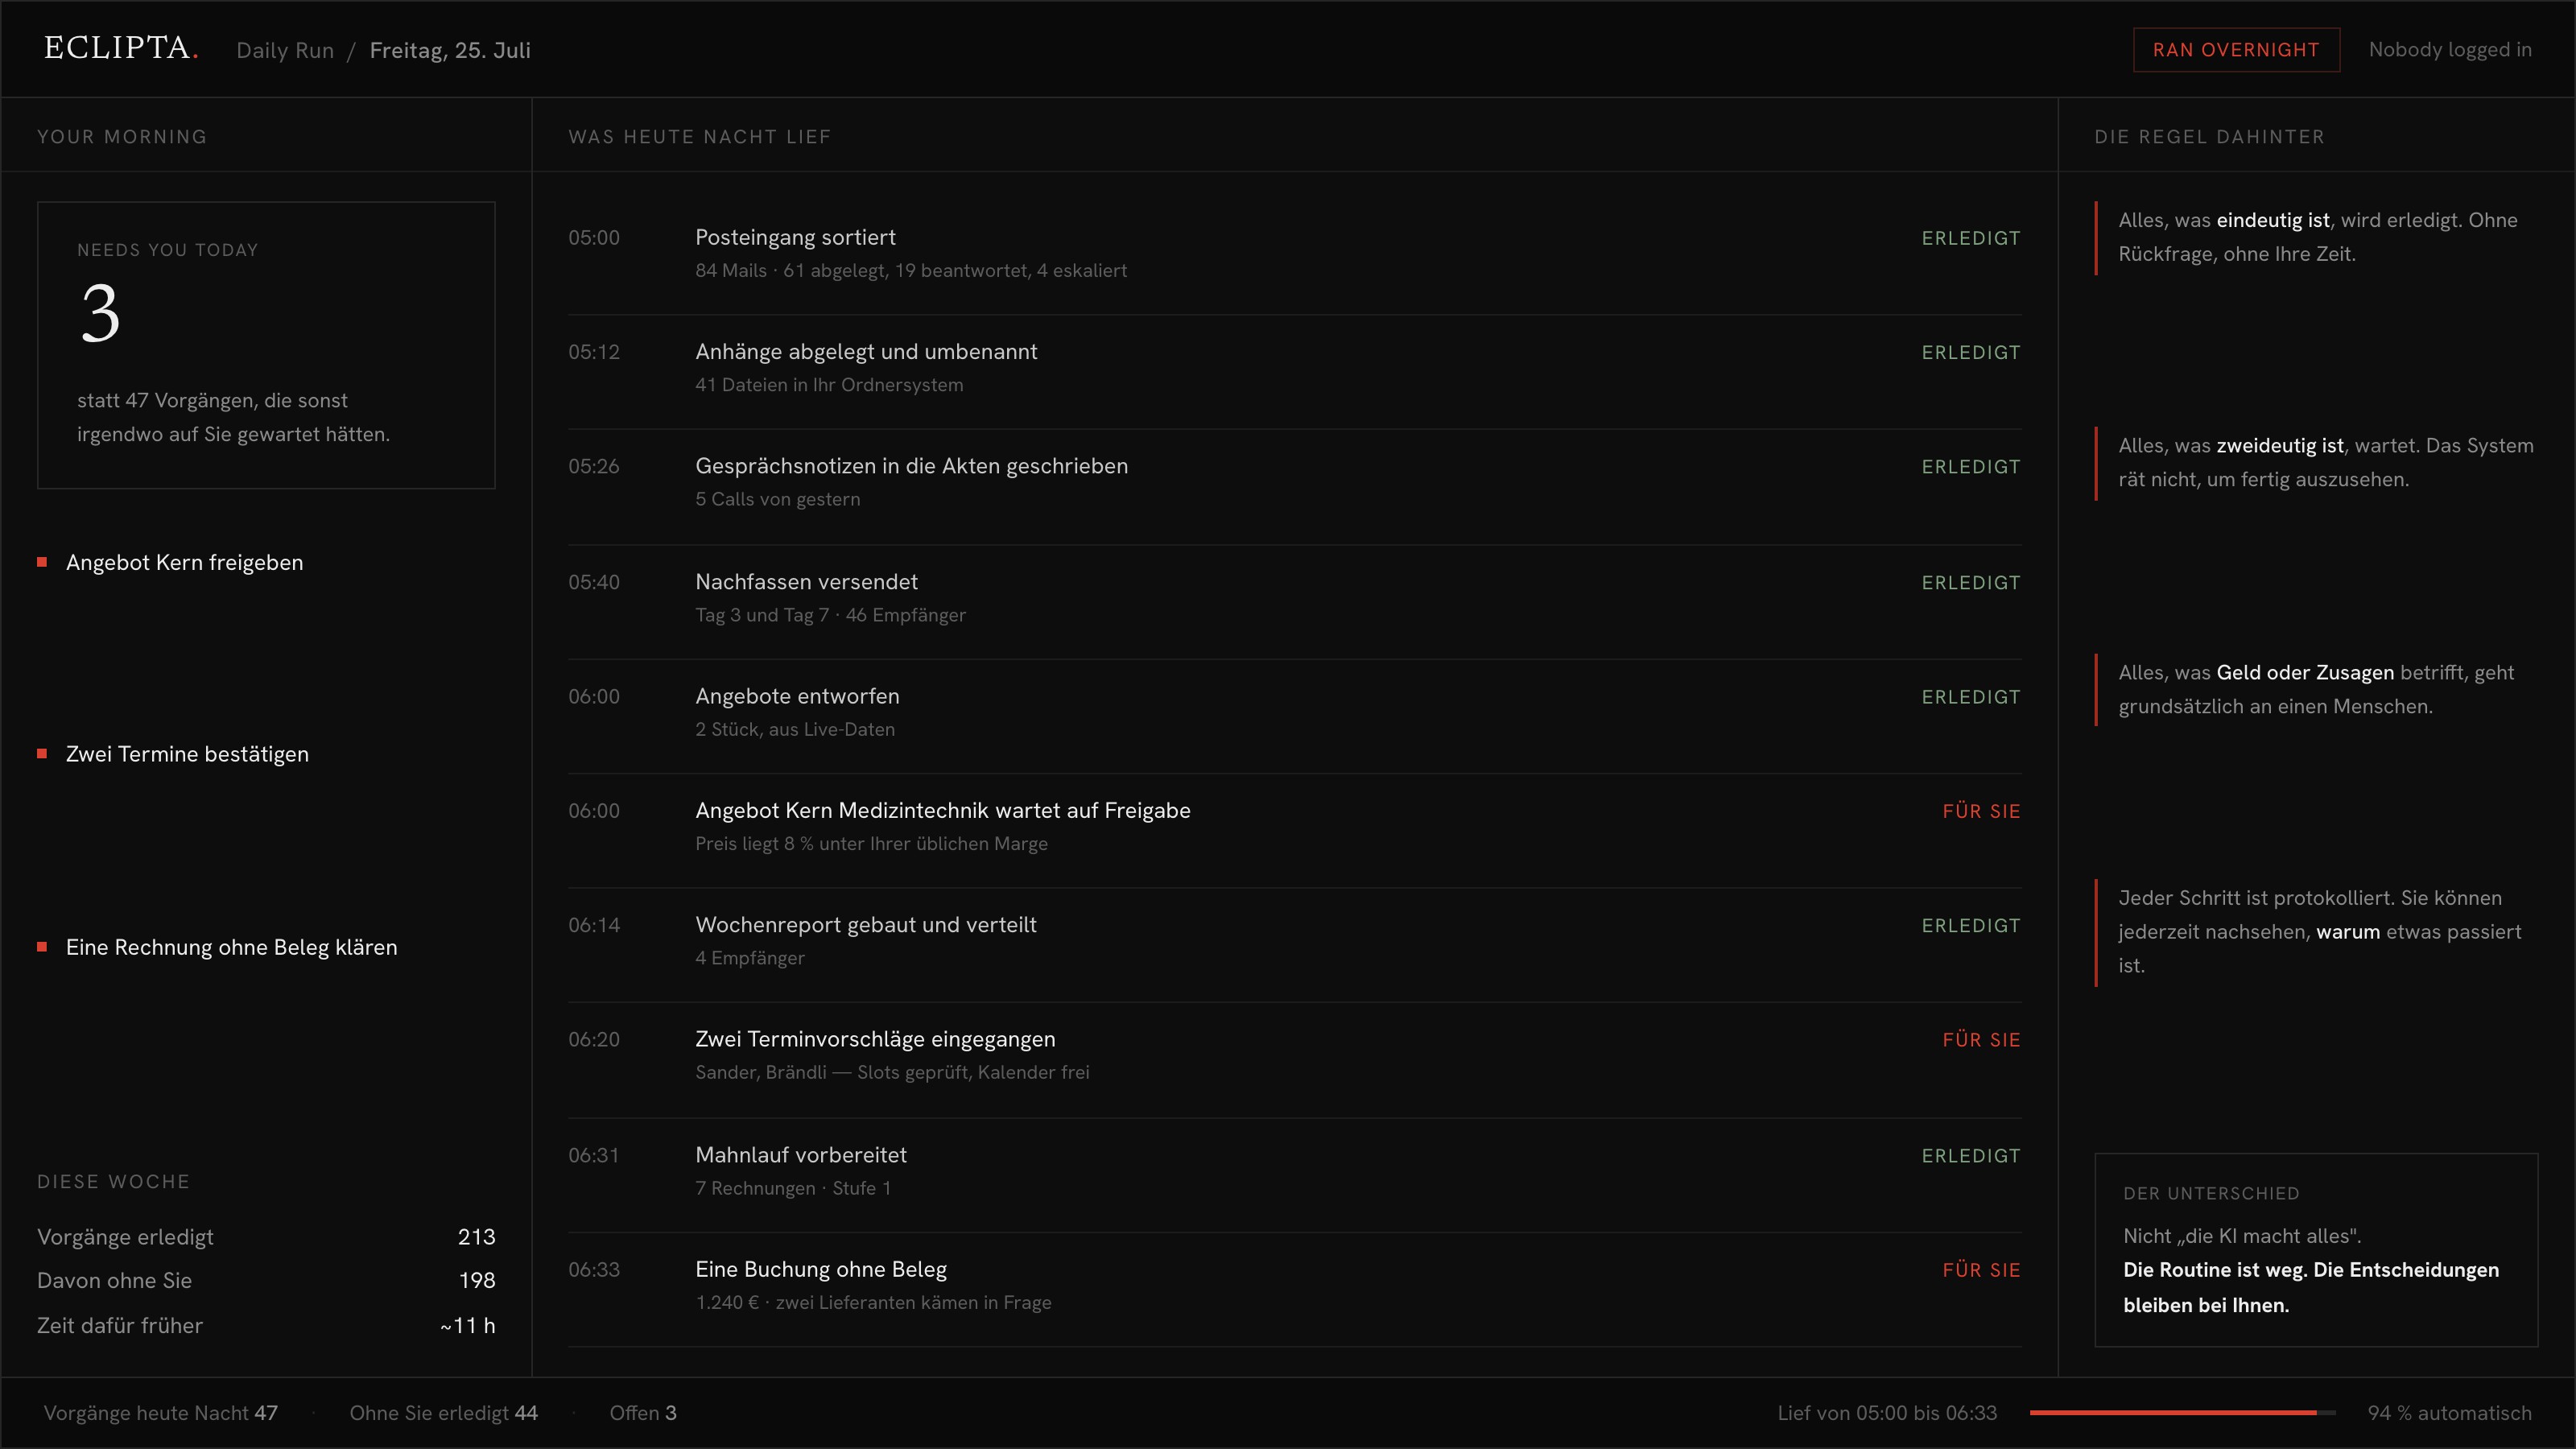Viewport: 2576px width, 1449px height.
Task: Click the YOUR MORNING panel heading
Action: tap(122, 137)
